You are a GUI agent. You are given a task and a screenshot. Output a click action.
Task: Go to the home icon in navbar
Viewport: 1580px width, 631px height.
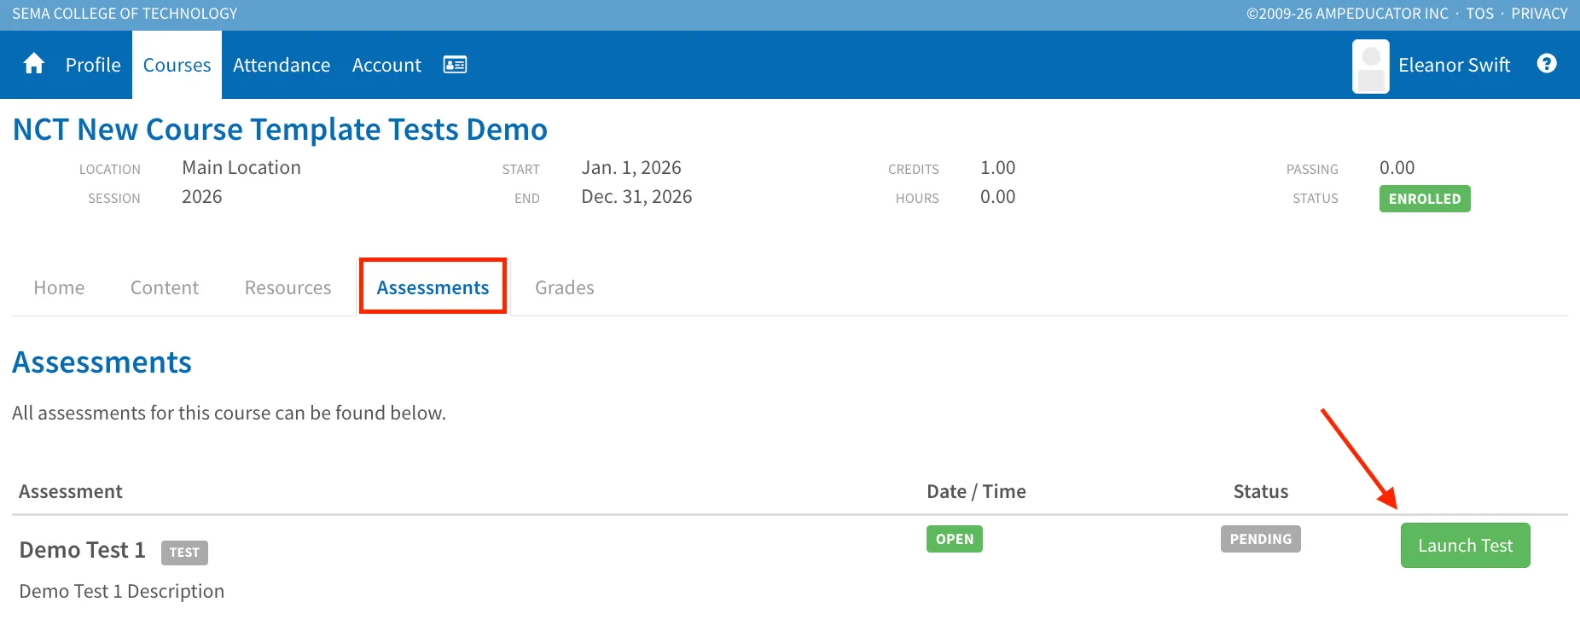[x=34, y=64]
